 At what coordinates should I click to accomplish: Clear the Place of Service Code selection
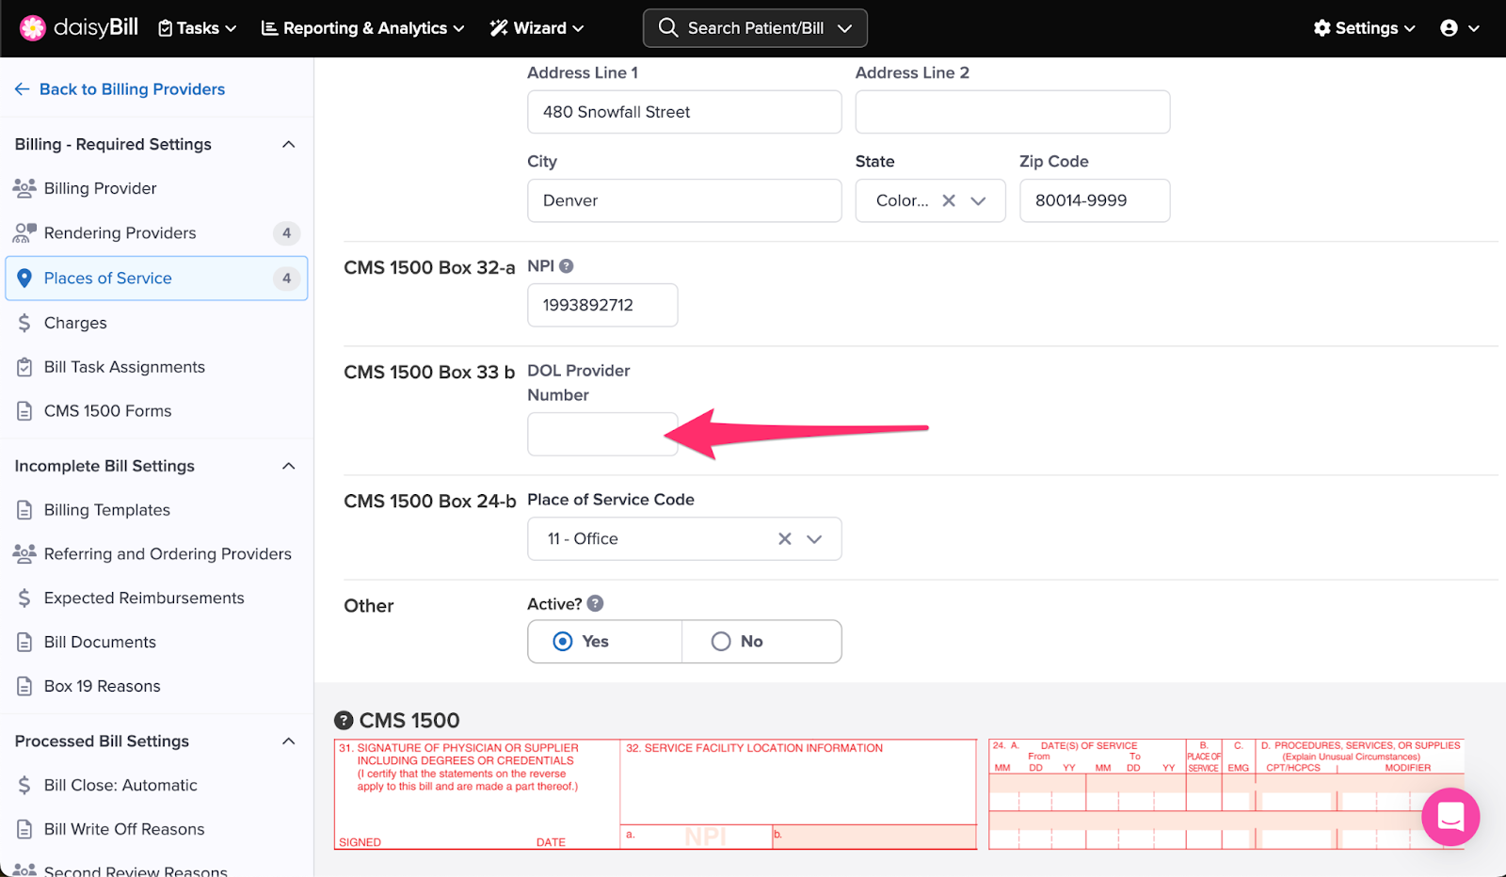pos(784,539)
